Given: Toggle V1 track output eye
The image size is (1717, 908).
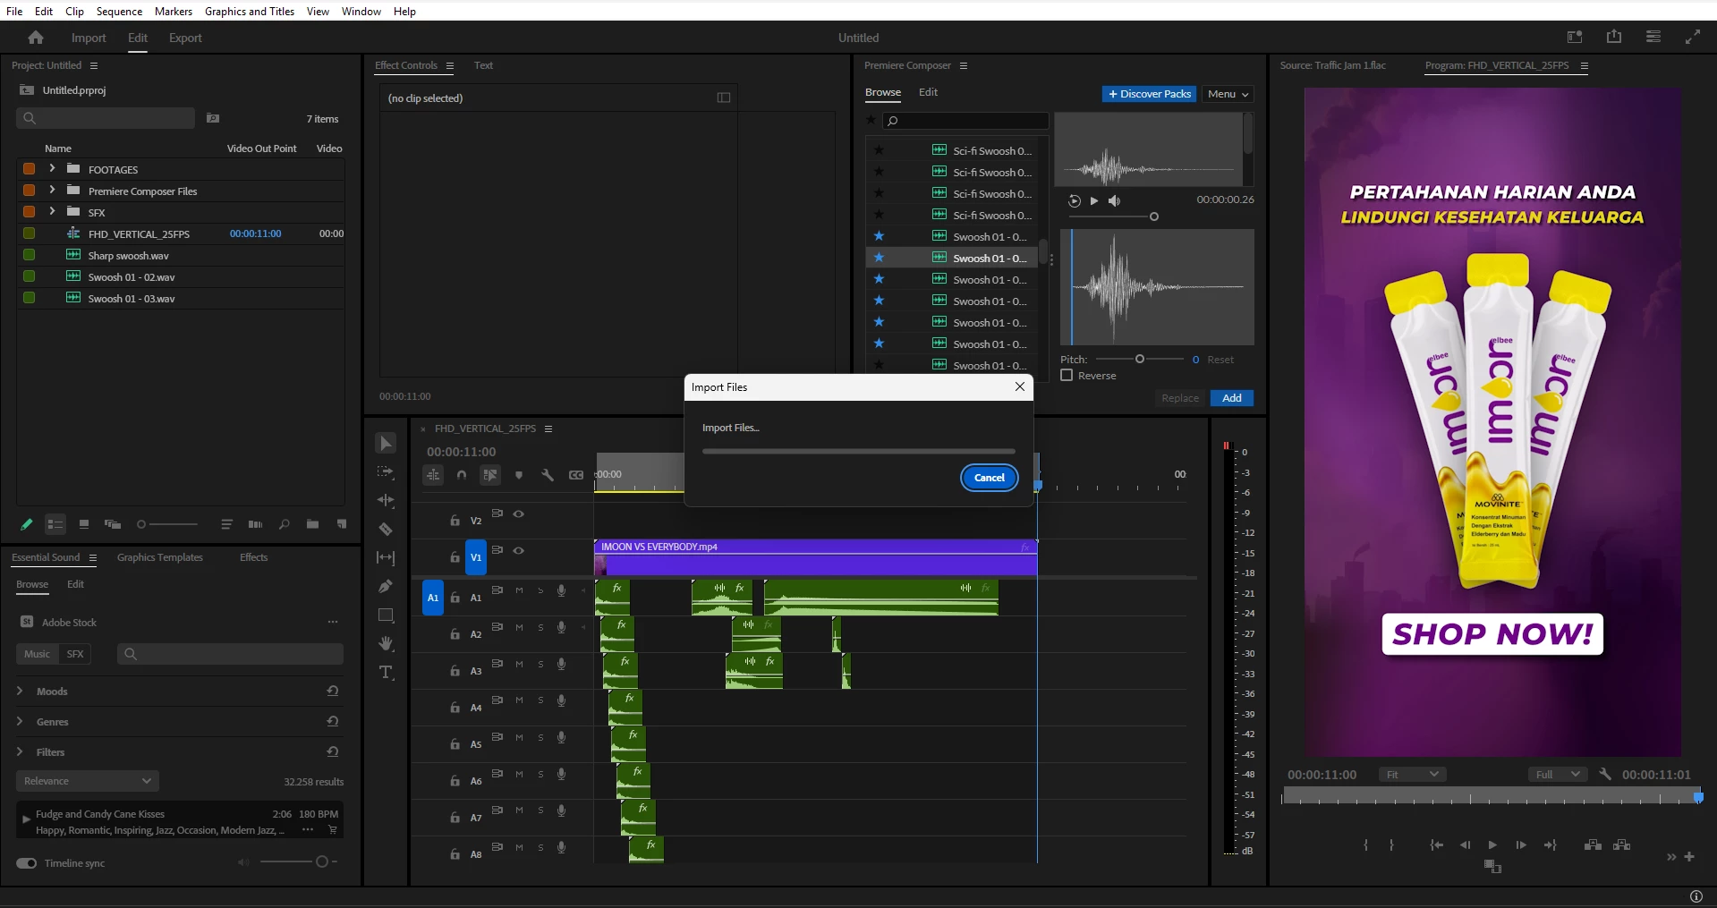Looking at the screenshot, I should 518,551.
